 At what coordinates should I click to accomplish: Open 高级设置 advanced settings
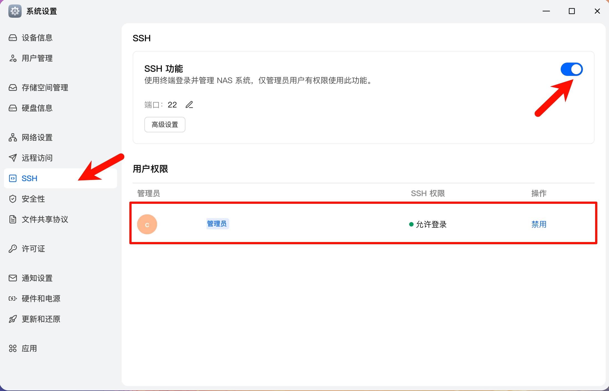(165, 124)
